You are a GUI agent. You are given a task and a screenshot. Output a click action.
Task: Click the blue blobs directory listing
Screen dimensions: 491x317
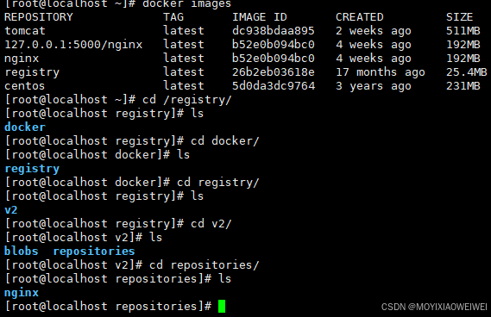click(22, 251)
